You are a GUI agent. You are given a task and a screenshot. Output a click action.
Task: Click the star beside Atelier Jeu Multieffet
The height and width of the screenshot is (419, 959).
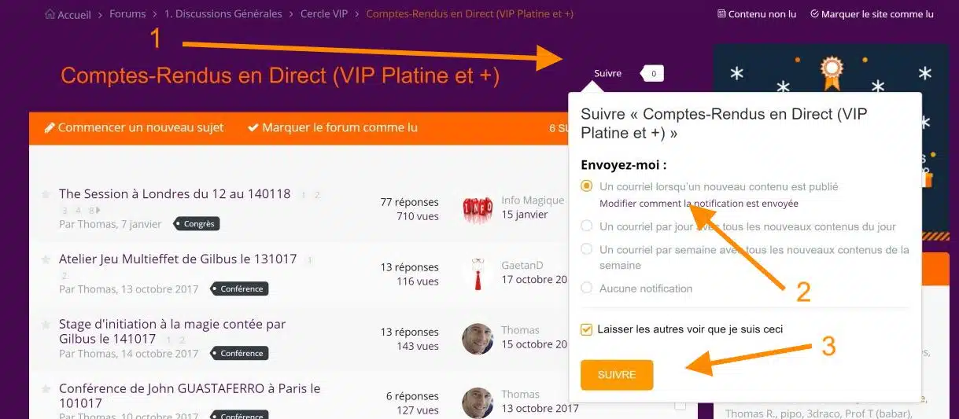tap(46, 259)
